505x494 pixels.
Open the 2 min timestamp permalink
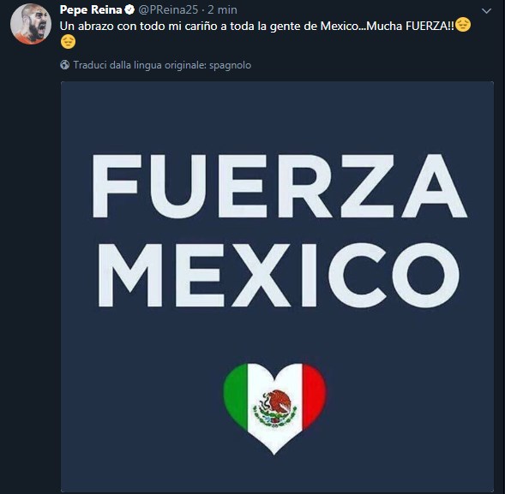222,10
